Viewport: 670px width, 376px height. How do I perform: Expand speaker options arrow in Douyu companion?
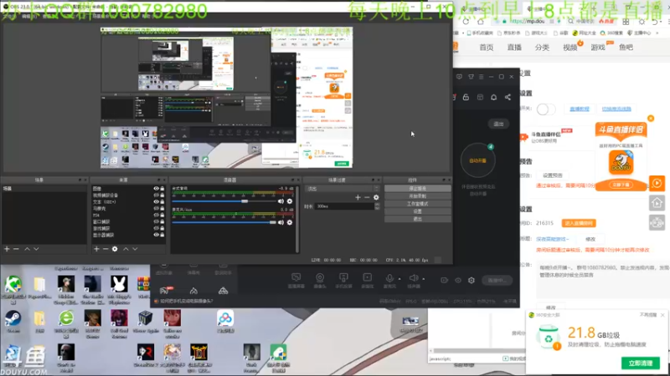[424, 279]
